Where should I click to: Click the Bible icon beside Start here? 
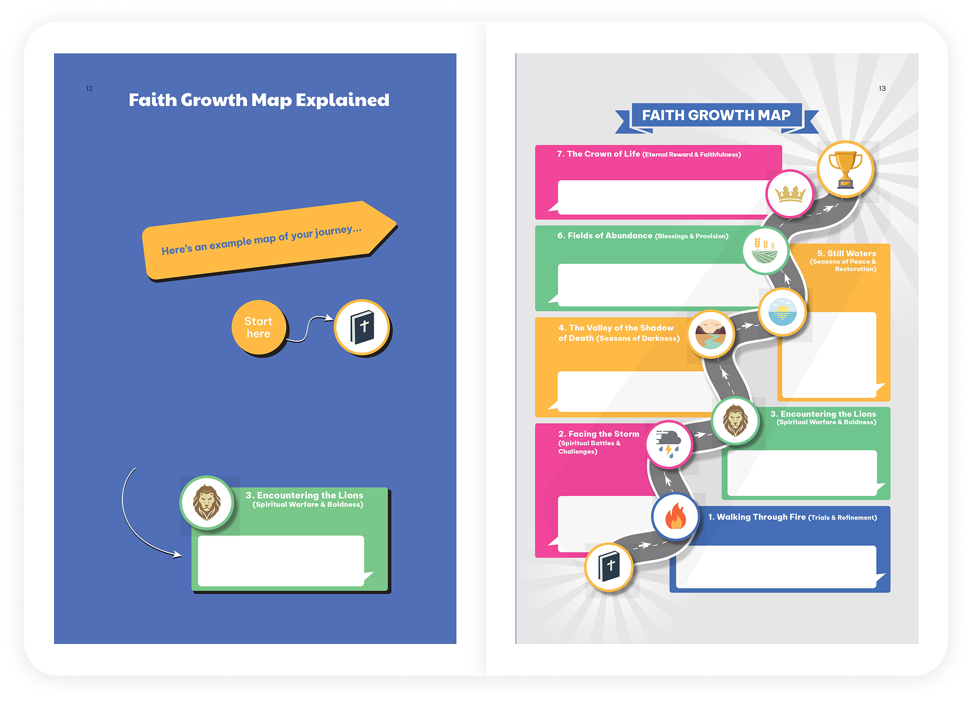click(x=362, y=327)
